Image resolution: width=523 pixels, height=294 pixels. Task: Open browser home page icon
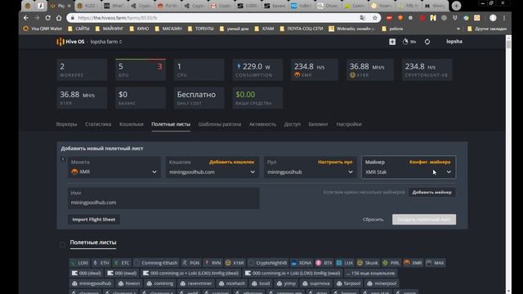(x=59, y=18)
